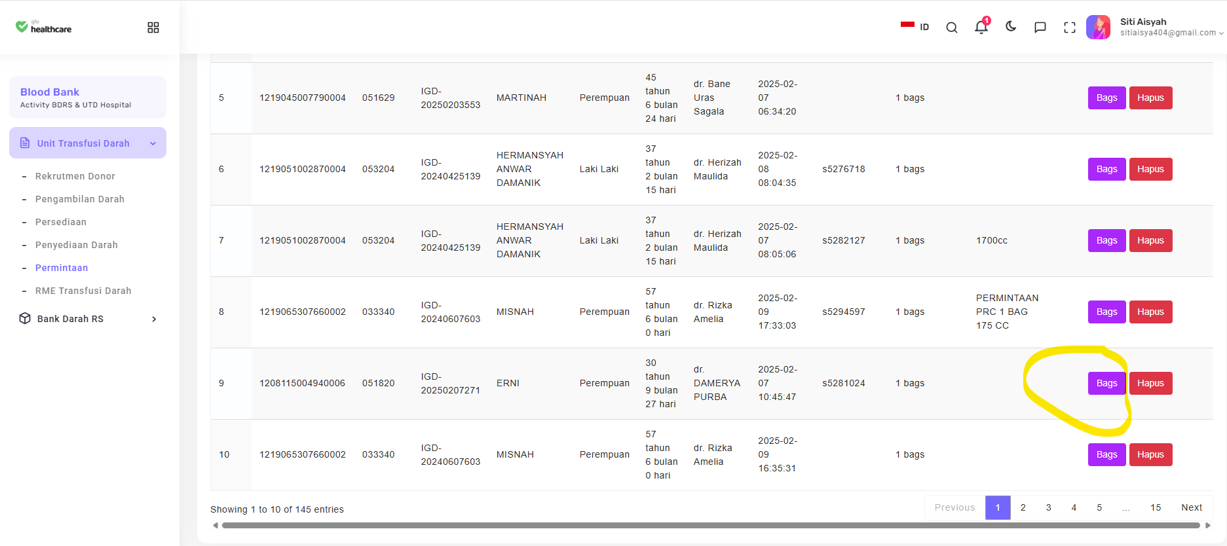The height and width of the screenshot is (546, 1227).
Task: Select current page 1 button
Action: 998,507
